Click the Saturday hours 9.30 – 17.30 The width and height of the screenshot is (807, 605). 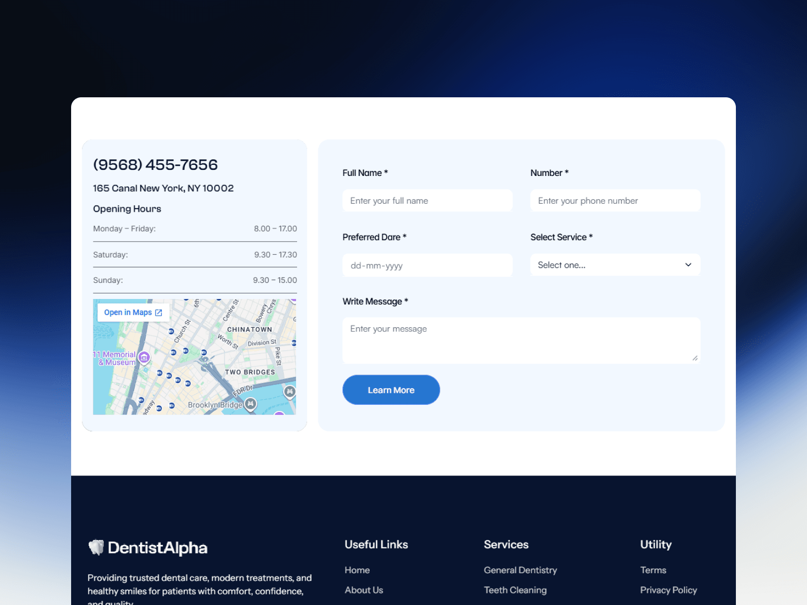point(275,255)
